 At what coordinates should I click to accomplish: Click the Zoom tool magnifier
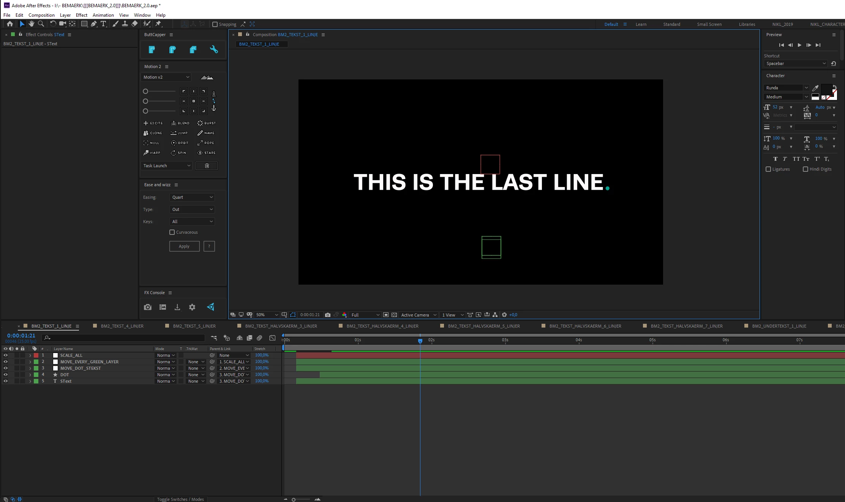[41, 24]
